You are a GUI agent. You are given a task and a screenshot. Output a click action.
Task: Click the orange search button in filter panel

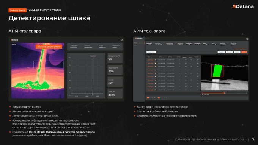point(244,52)
